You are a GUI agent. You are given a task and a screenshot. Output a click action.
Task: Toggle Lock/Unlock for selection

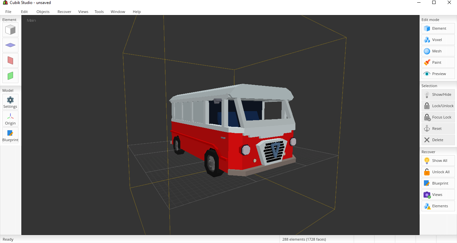(x=438, y=106)
